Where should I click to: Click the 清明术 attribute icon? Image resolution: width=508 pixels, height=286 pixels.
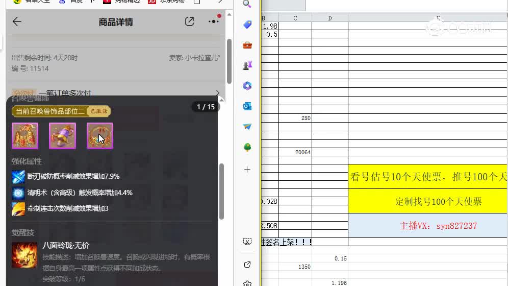18,193
